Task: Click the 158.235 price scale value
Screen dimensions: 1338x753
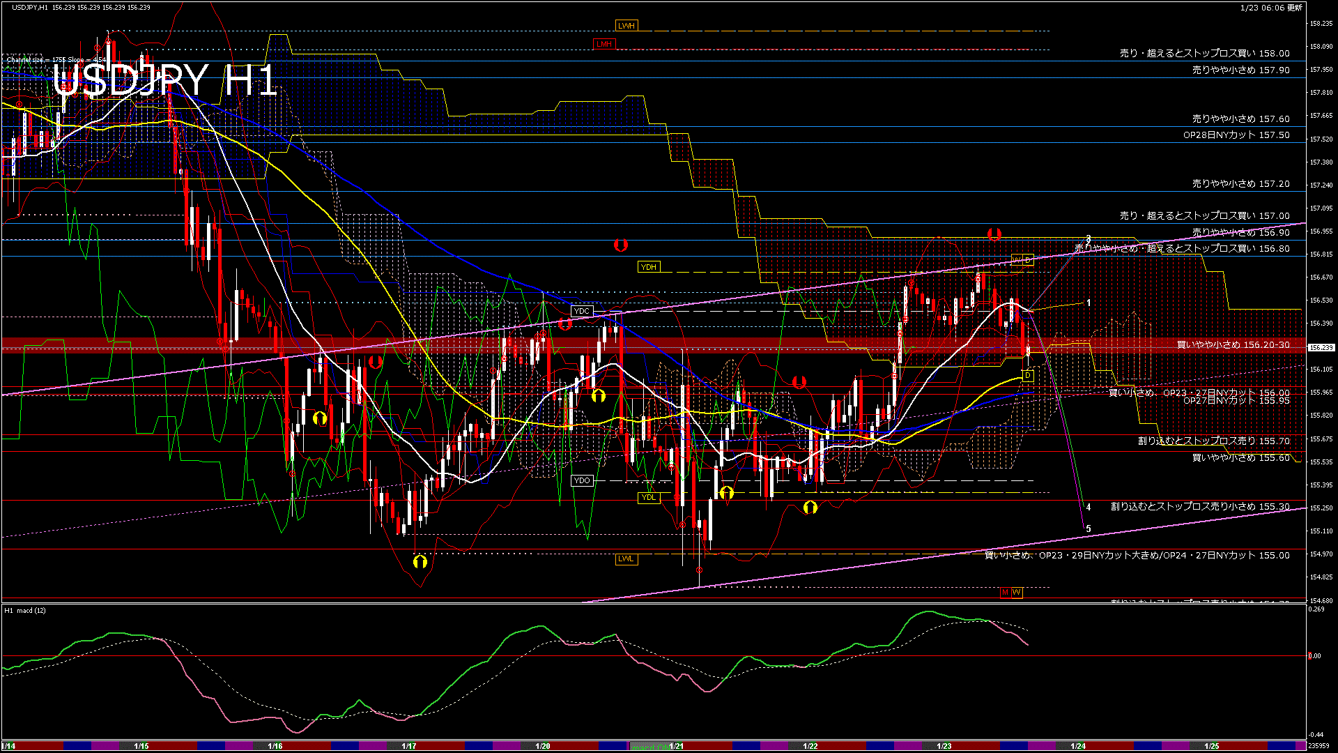Action: 1321,23
